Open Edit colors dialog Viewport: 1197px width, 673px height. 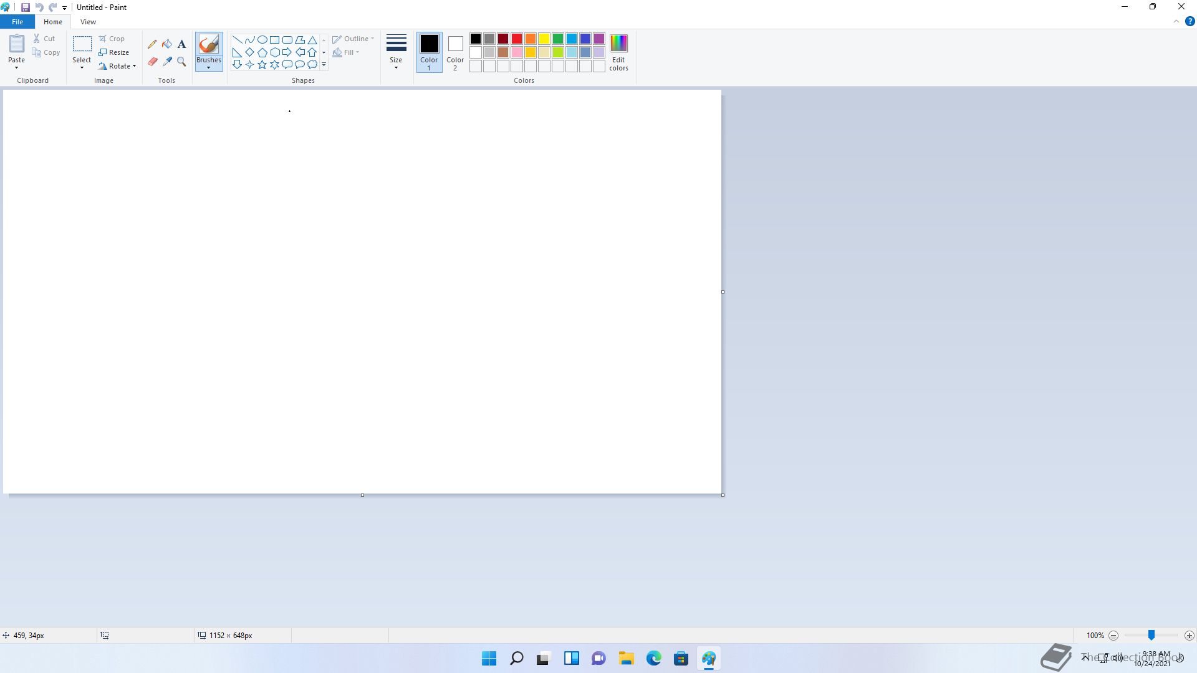(x=618, y=52)
